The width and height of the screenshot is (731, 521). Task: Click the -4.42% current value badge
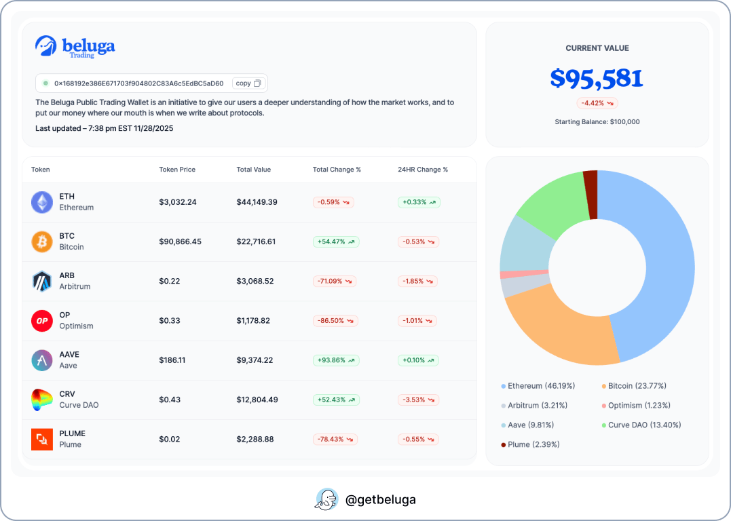pos(597,103)
